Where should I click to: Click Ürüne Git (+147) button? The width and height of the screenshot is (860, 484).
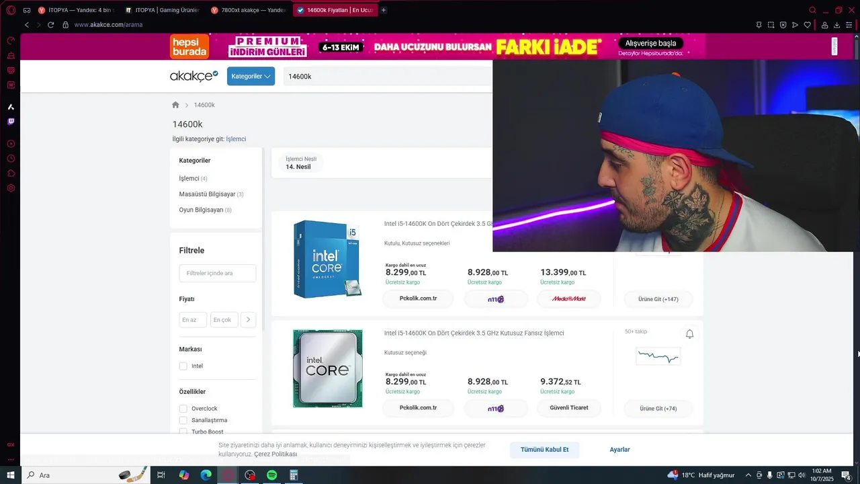[658, 299]
